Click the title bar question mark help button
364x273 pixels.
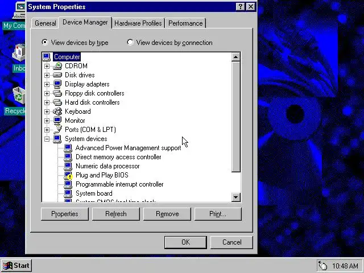click(240, 6)
